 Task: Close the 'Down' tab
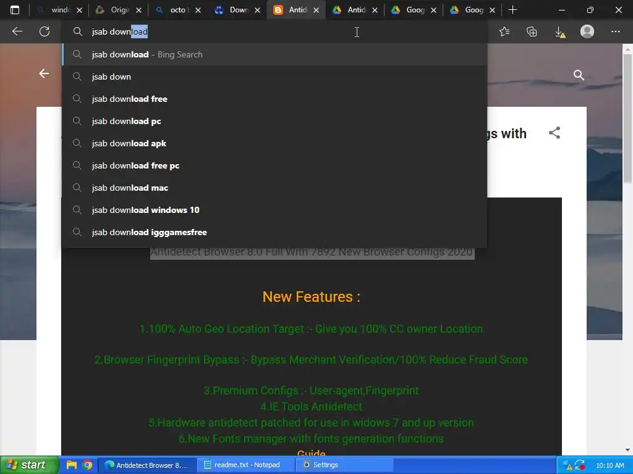[x=257, y=10]
